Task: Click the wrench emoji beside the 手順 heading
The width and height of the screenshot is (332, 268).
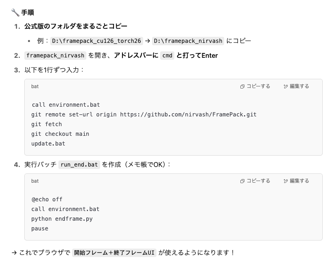Action: click(x=15, y=13)
